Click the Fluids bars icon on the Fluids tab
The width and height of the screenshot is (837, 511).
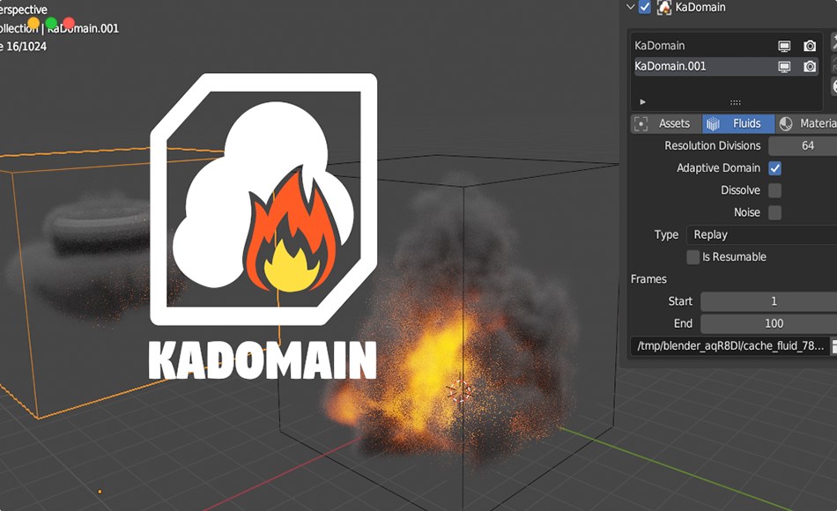(x=713, y=123)
